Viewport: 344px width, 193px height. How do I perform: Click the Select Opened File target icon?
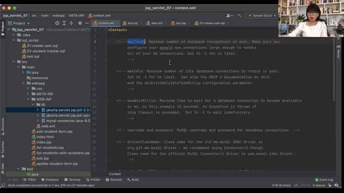point(57,23)
